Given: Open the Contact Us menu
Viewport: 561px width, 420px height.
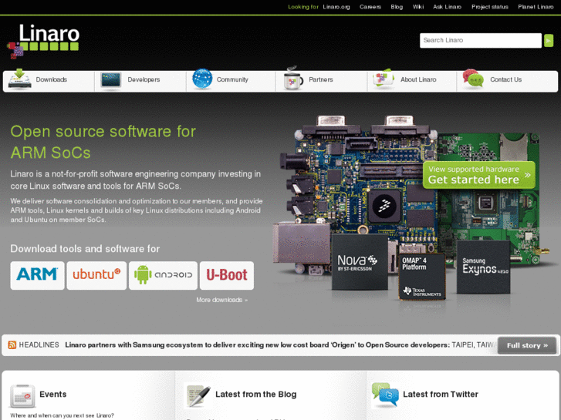Looking at the screenshot, I should point(507,81).
